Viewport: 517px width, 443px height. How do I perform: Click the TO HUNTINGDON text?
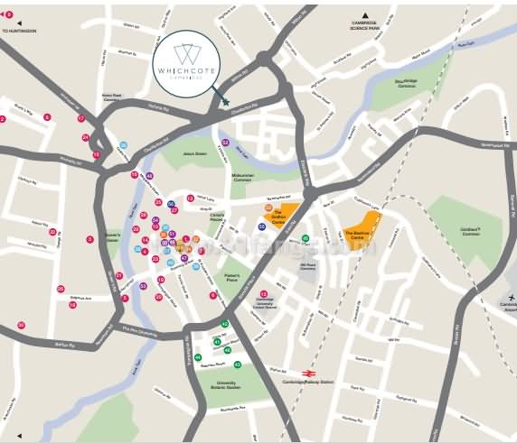click(19, 31)
